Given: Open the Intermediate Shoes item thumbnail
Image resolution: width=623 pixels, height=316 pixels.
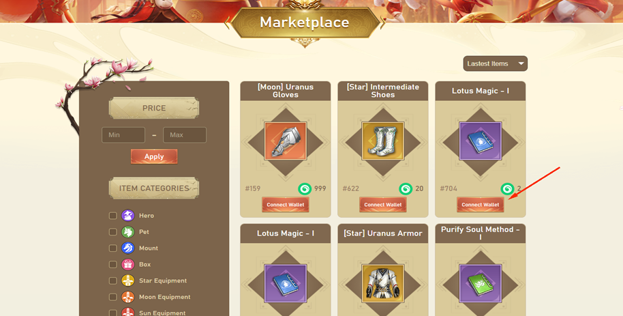Looking at the screenshot, I should (x=382, y=141).
